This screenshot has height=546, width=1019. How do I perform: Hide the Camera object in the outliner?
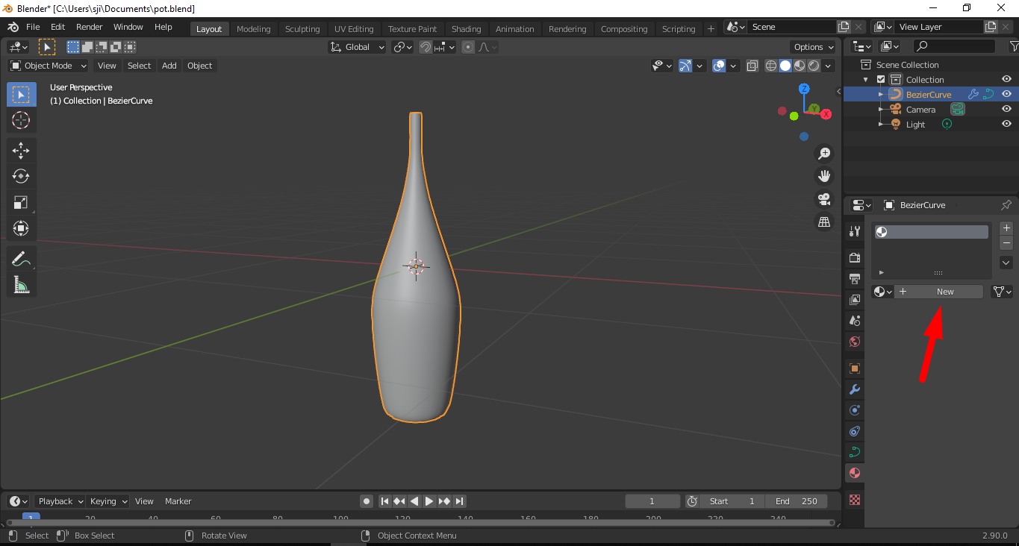(1006, 109)
